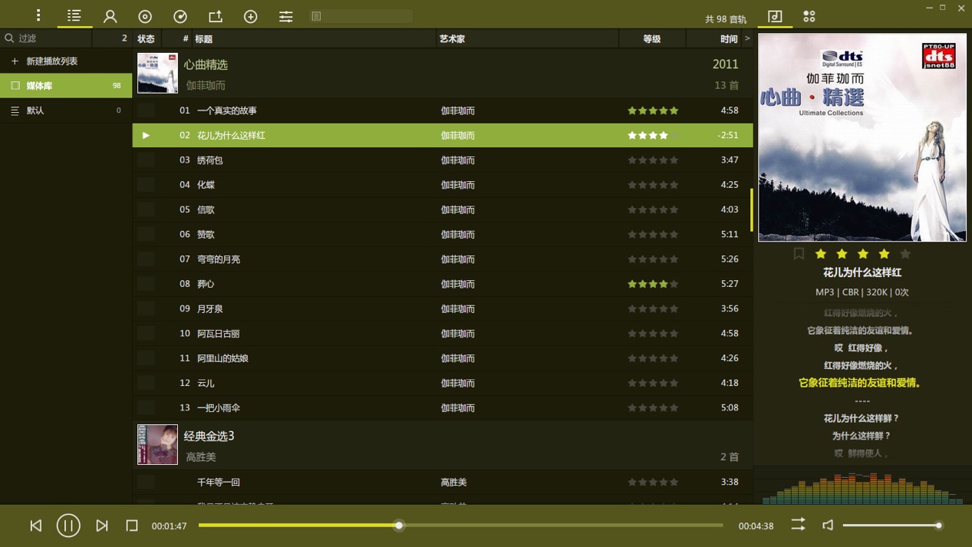972x547 pixels.
Task: Open the equalizer sliders icon
Action: [x=285, y=15]
